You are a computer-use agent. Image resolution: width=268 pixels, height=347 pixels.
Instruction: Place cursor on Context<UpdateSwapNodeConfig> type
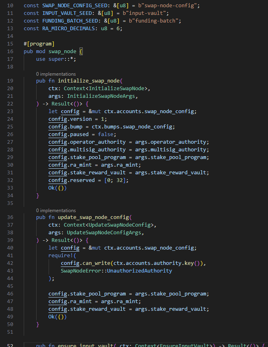[x=109, y=225]
